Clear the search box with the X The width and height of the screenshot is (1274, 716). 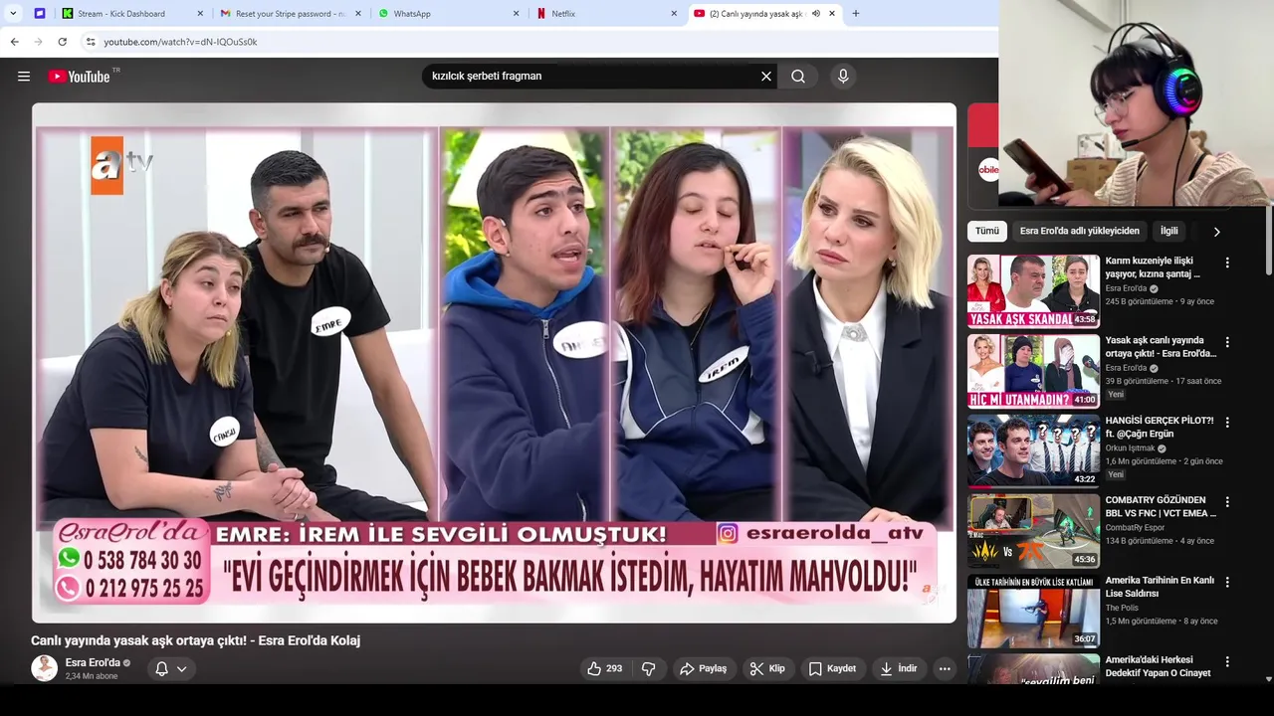tap(766, 77)
